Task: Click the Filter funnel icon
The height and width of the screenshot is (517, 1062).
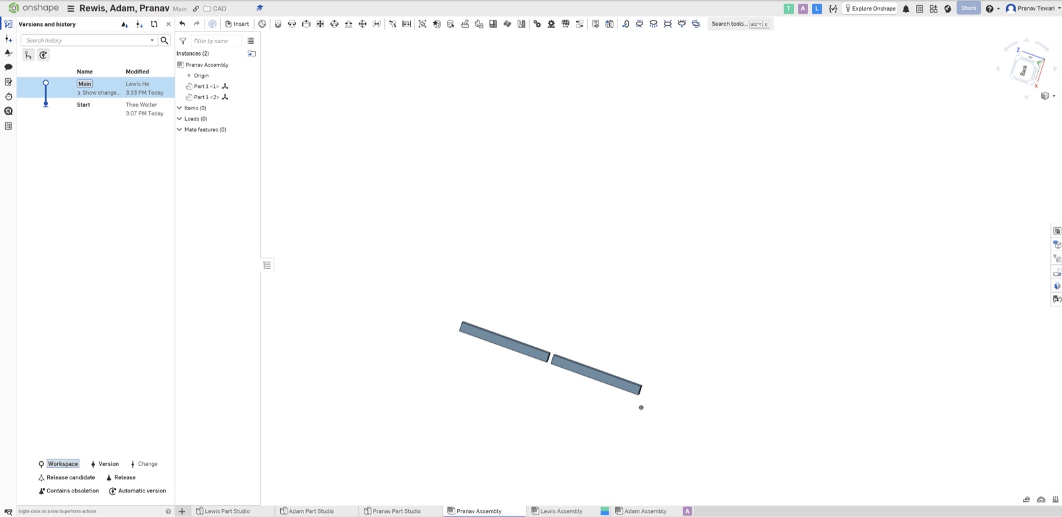Action: point(183,41)
